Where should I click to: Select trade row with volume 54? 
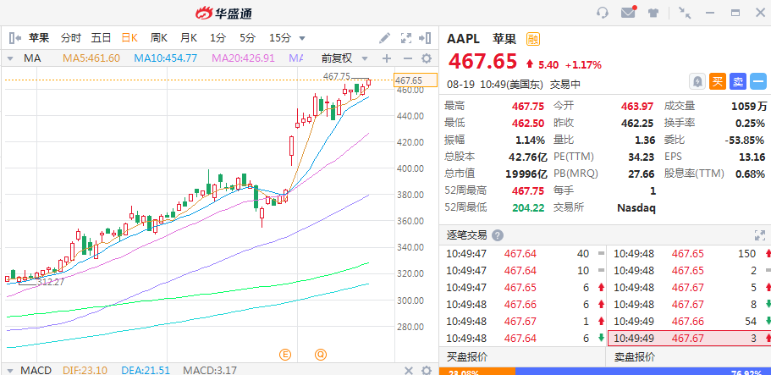click(x=690, y=322)
